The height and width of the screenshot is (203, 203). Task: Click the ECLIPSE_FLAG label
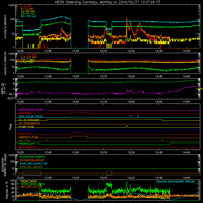(x=28, y=130)
